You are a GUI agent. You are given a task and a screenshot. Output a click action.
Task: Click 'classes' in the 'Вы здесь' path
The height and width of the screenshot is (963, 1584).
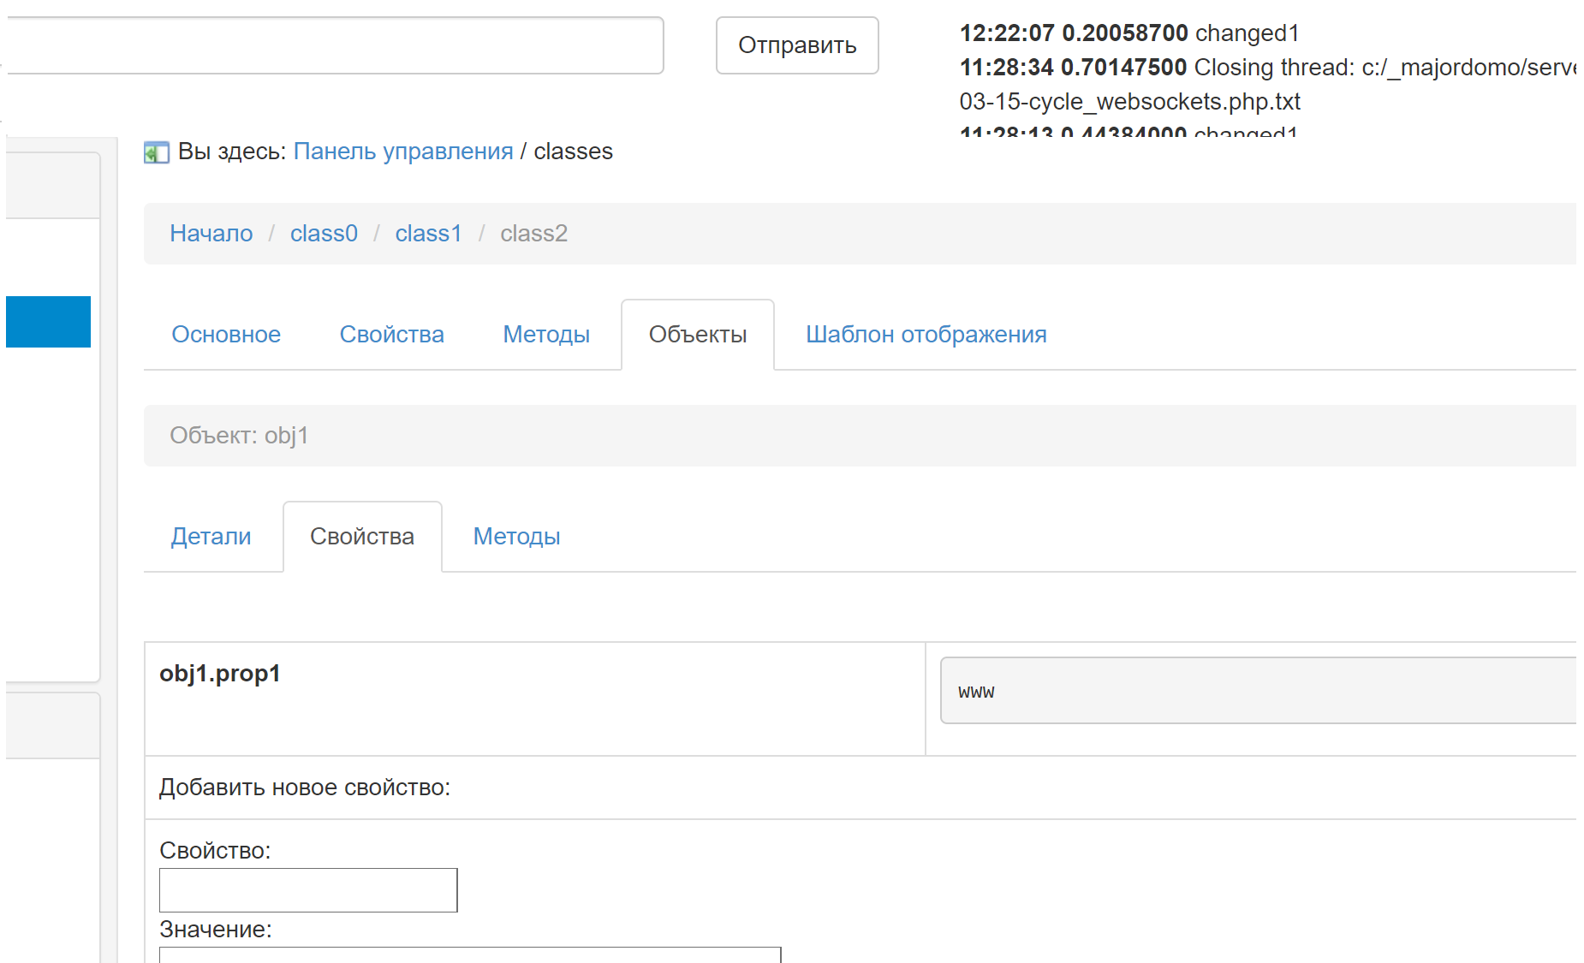tap(574, 152)
